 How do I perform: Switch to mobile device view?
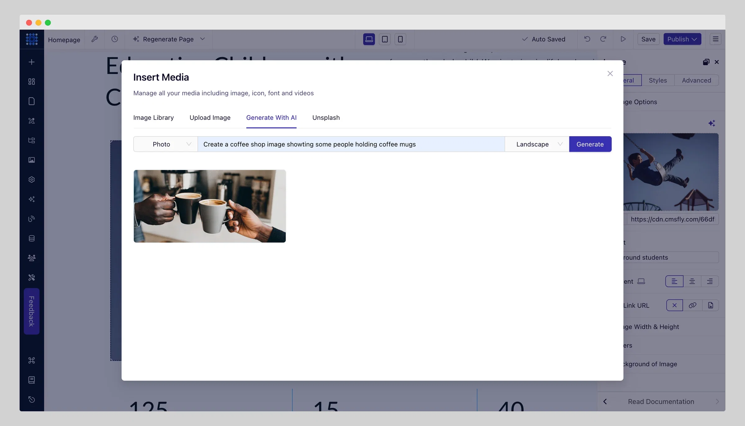coord(400,39)
